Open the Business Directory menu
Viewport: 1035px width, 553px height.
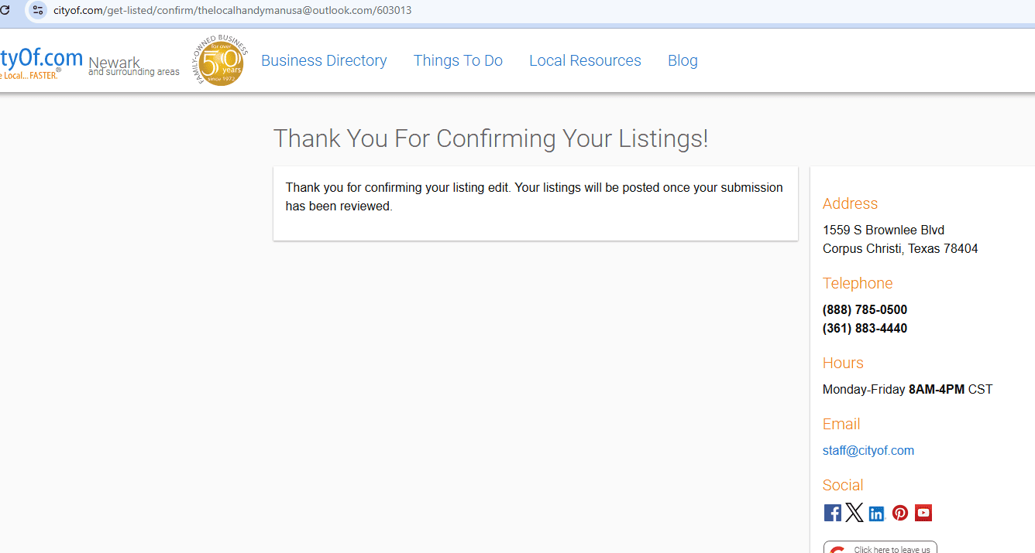pyautogui.click(x=324, y=60)
